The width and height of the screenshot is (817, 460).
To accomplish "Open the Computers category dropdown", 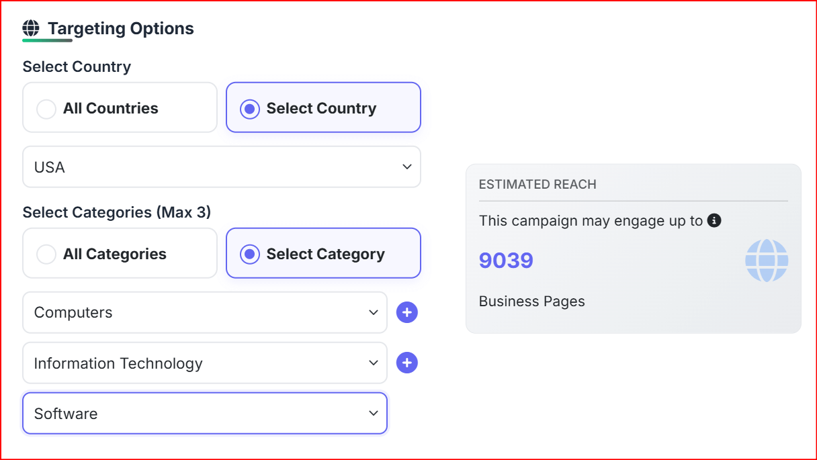I will 205,312.
